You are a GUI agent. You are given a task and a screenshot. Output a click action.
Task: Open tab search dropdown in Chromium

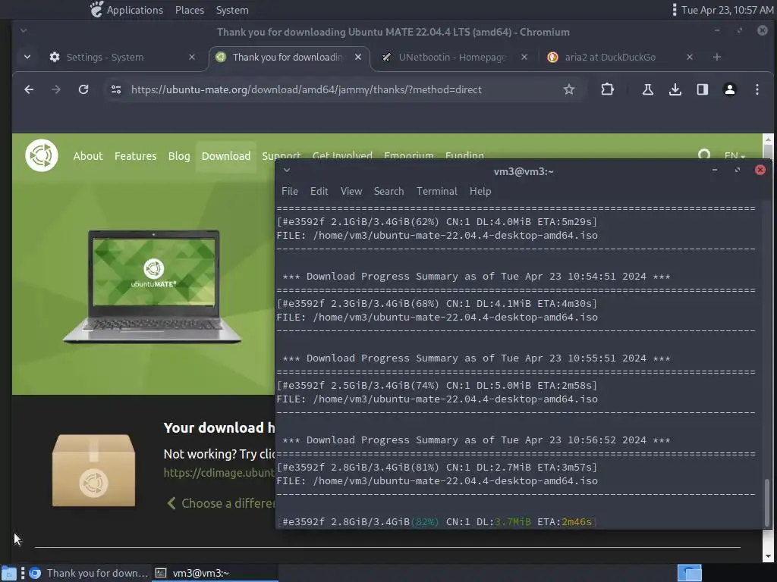pyautogui.click(x=27, y=57)
